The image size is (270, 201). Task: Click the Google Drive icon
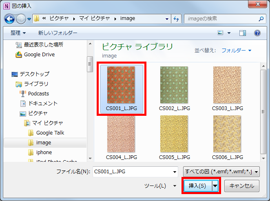19,55
